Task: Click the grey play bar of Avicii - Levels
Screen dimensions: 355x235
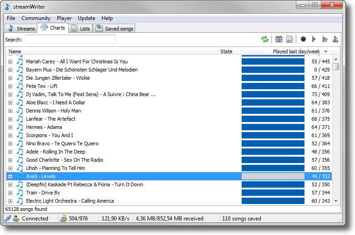Action: 273,176
